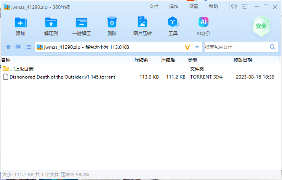Open the skin (shirt) icon in title bar
Viewport: 282px width, 180px height.
coord(234,7)
